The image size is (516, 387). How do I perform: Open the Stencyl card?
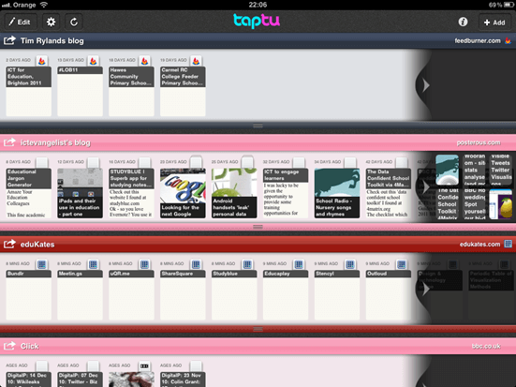336,295
